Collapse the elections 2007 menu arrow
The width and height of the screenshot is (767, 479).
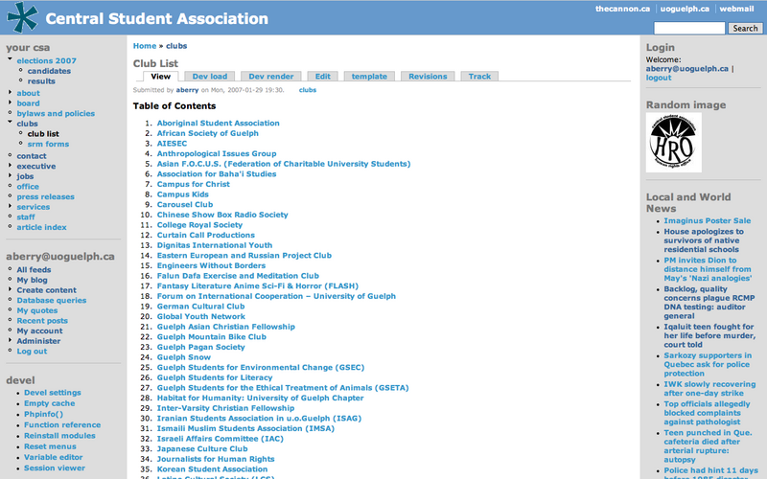(10, 59)
